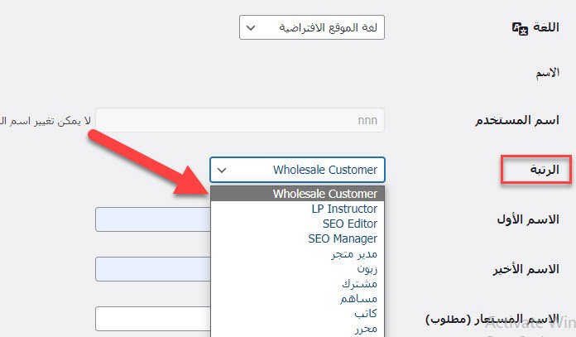Click the nickname required input field
Image resolution: width=576 pixels, height=337 pixels.
click(153, 319)
